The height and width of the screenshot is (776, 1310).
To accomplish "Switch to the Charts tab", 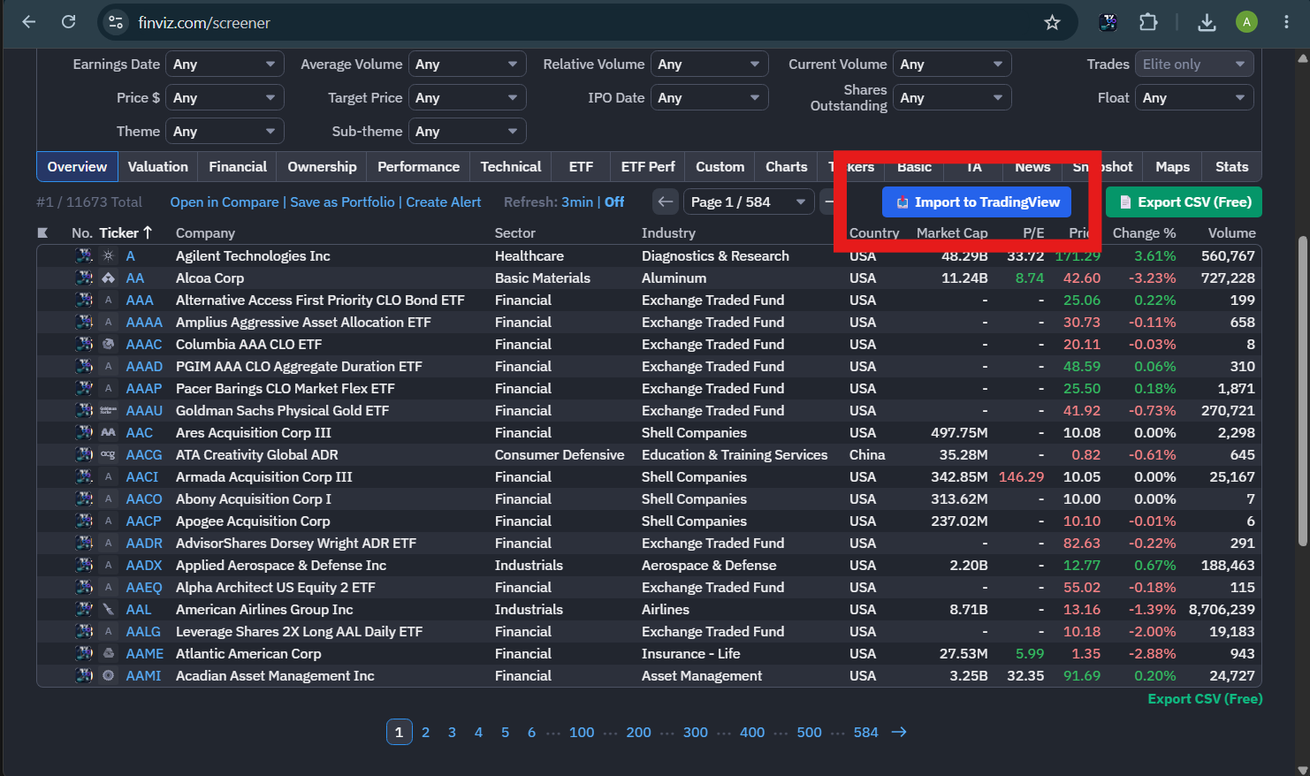I will point(787,166).
